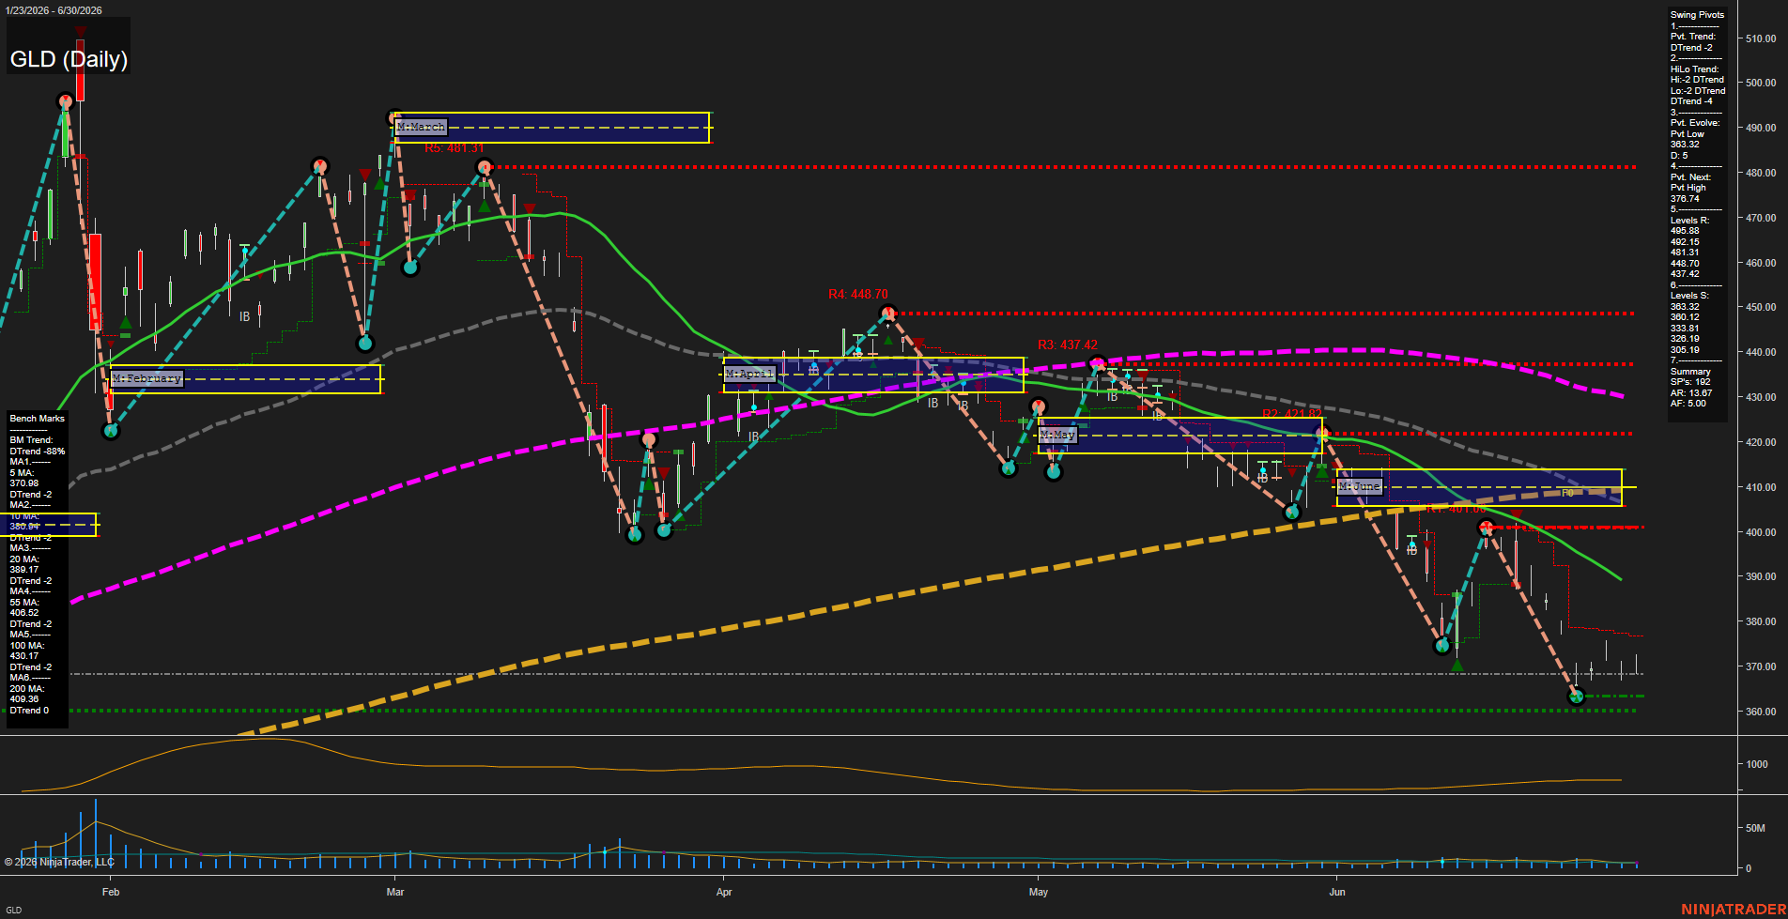
Task: Click the 360.00 price axis label
Action: pos(1761,712)
